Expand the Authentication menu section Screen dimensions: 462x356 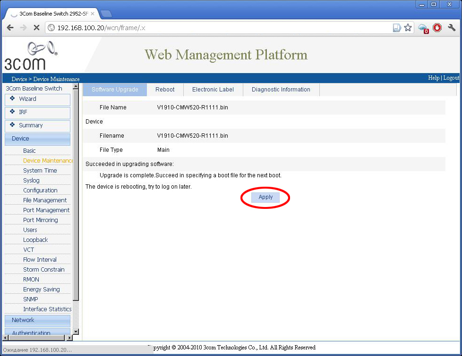point(37,332)
